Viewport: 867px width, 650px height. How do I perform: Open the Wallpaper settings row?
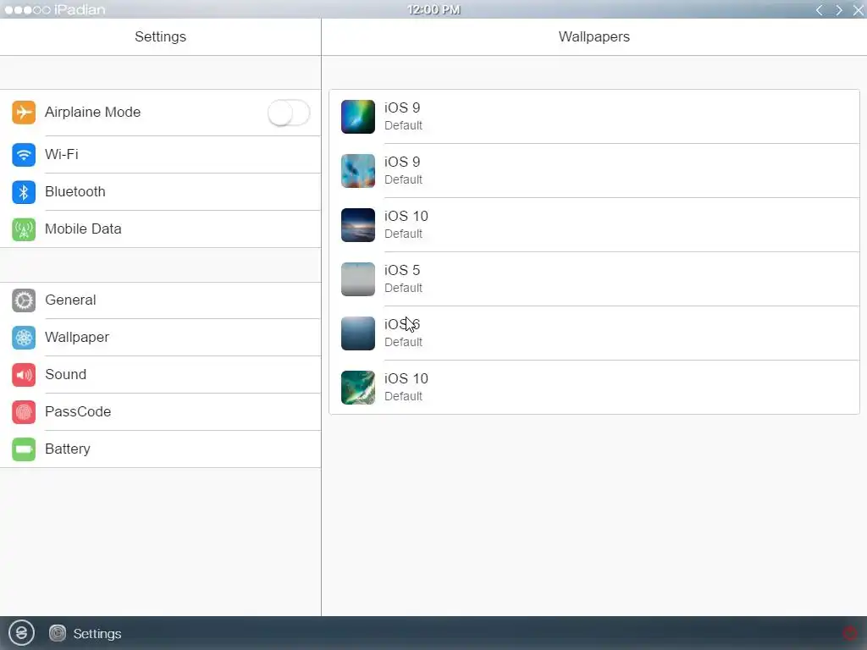pyautogui.click(x=160, y=337)
